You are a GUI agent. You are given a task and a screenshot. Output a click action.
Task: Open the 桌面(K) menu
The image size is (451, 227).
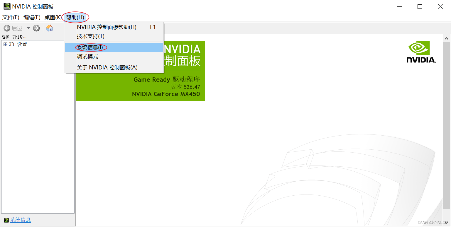[x=53, y=18]
